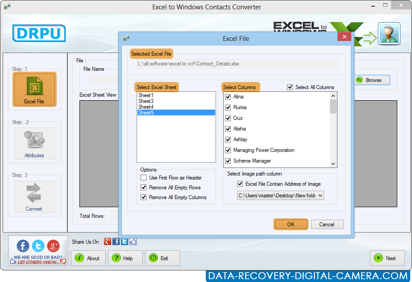
Task: Open the Help button
Action: click(125, 258)
